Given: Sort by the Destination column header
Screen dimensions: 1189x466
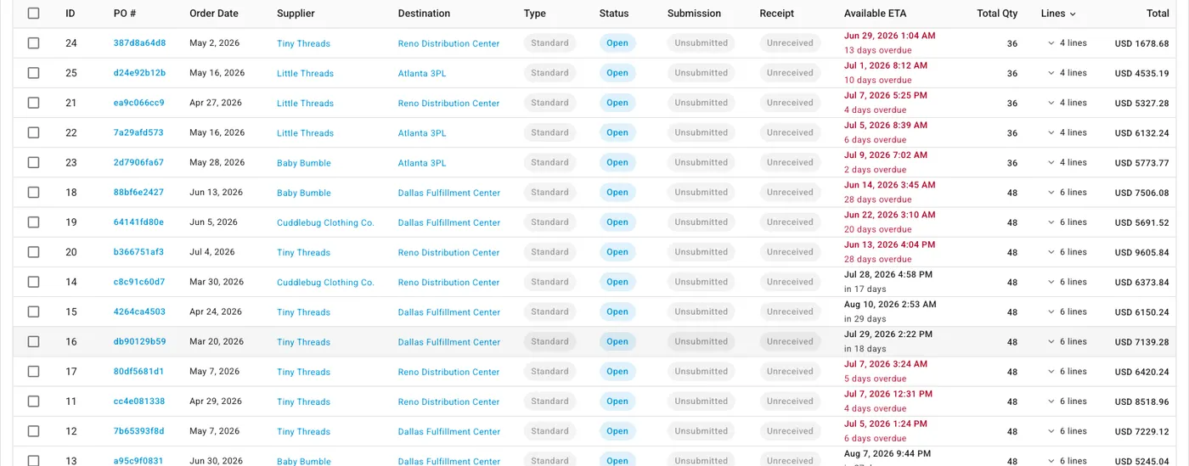Looking at the screenshot, I should [424, 14].
